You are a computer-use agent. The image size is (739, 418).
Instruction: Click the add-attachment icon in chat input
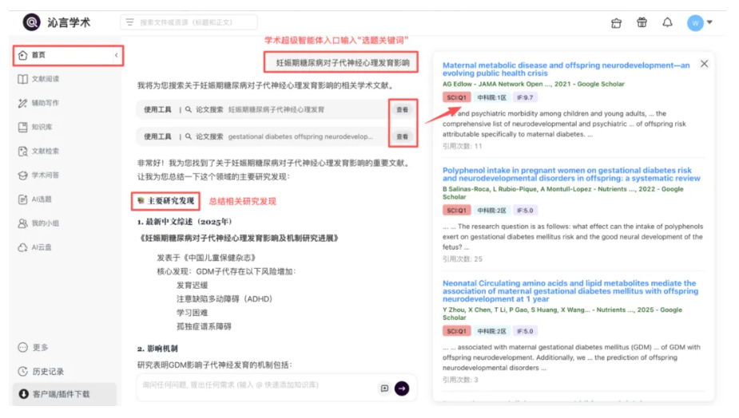(x=384, y=388)
